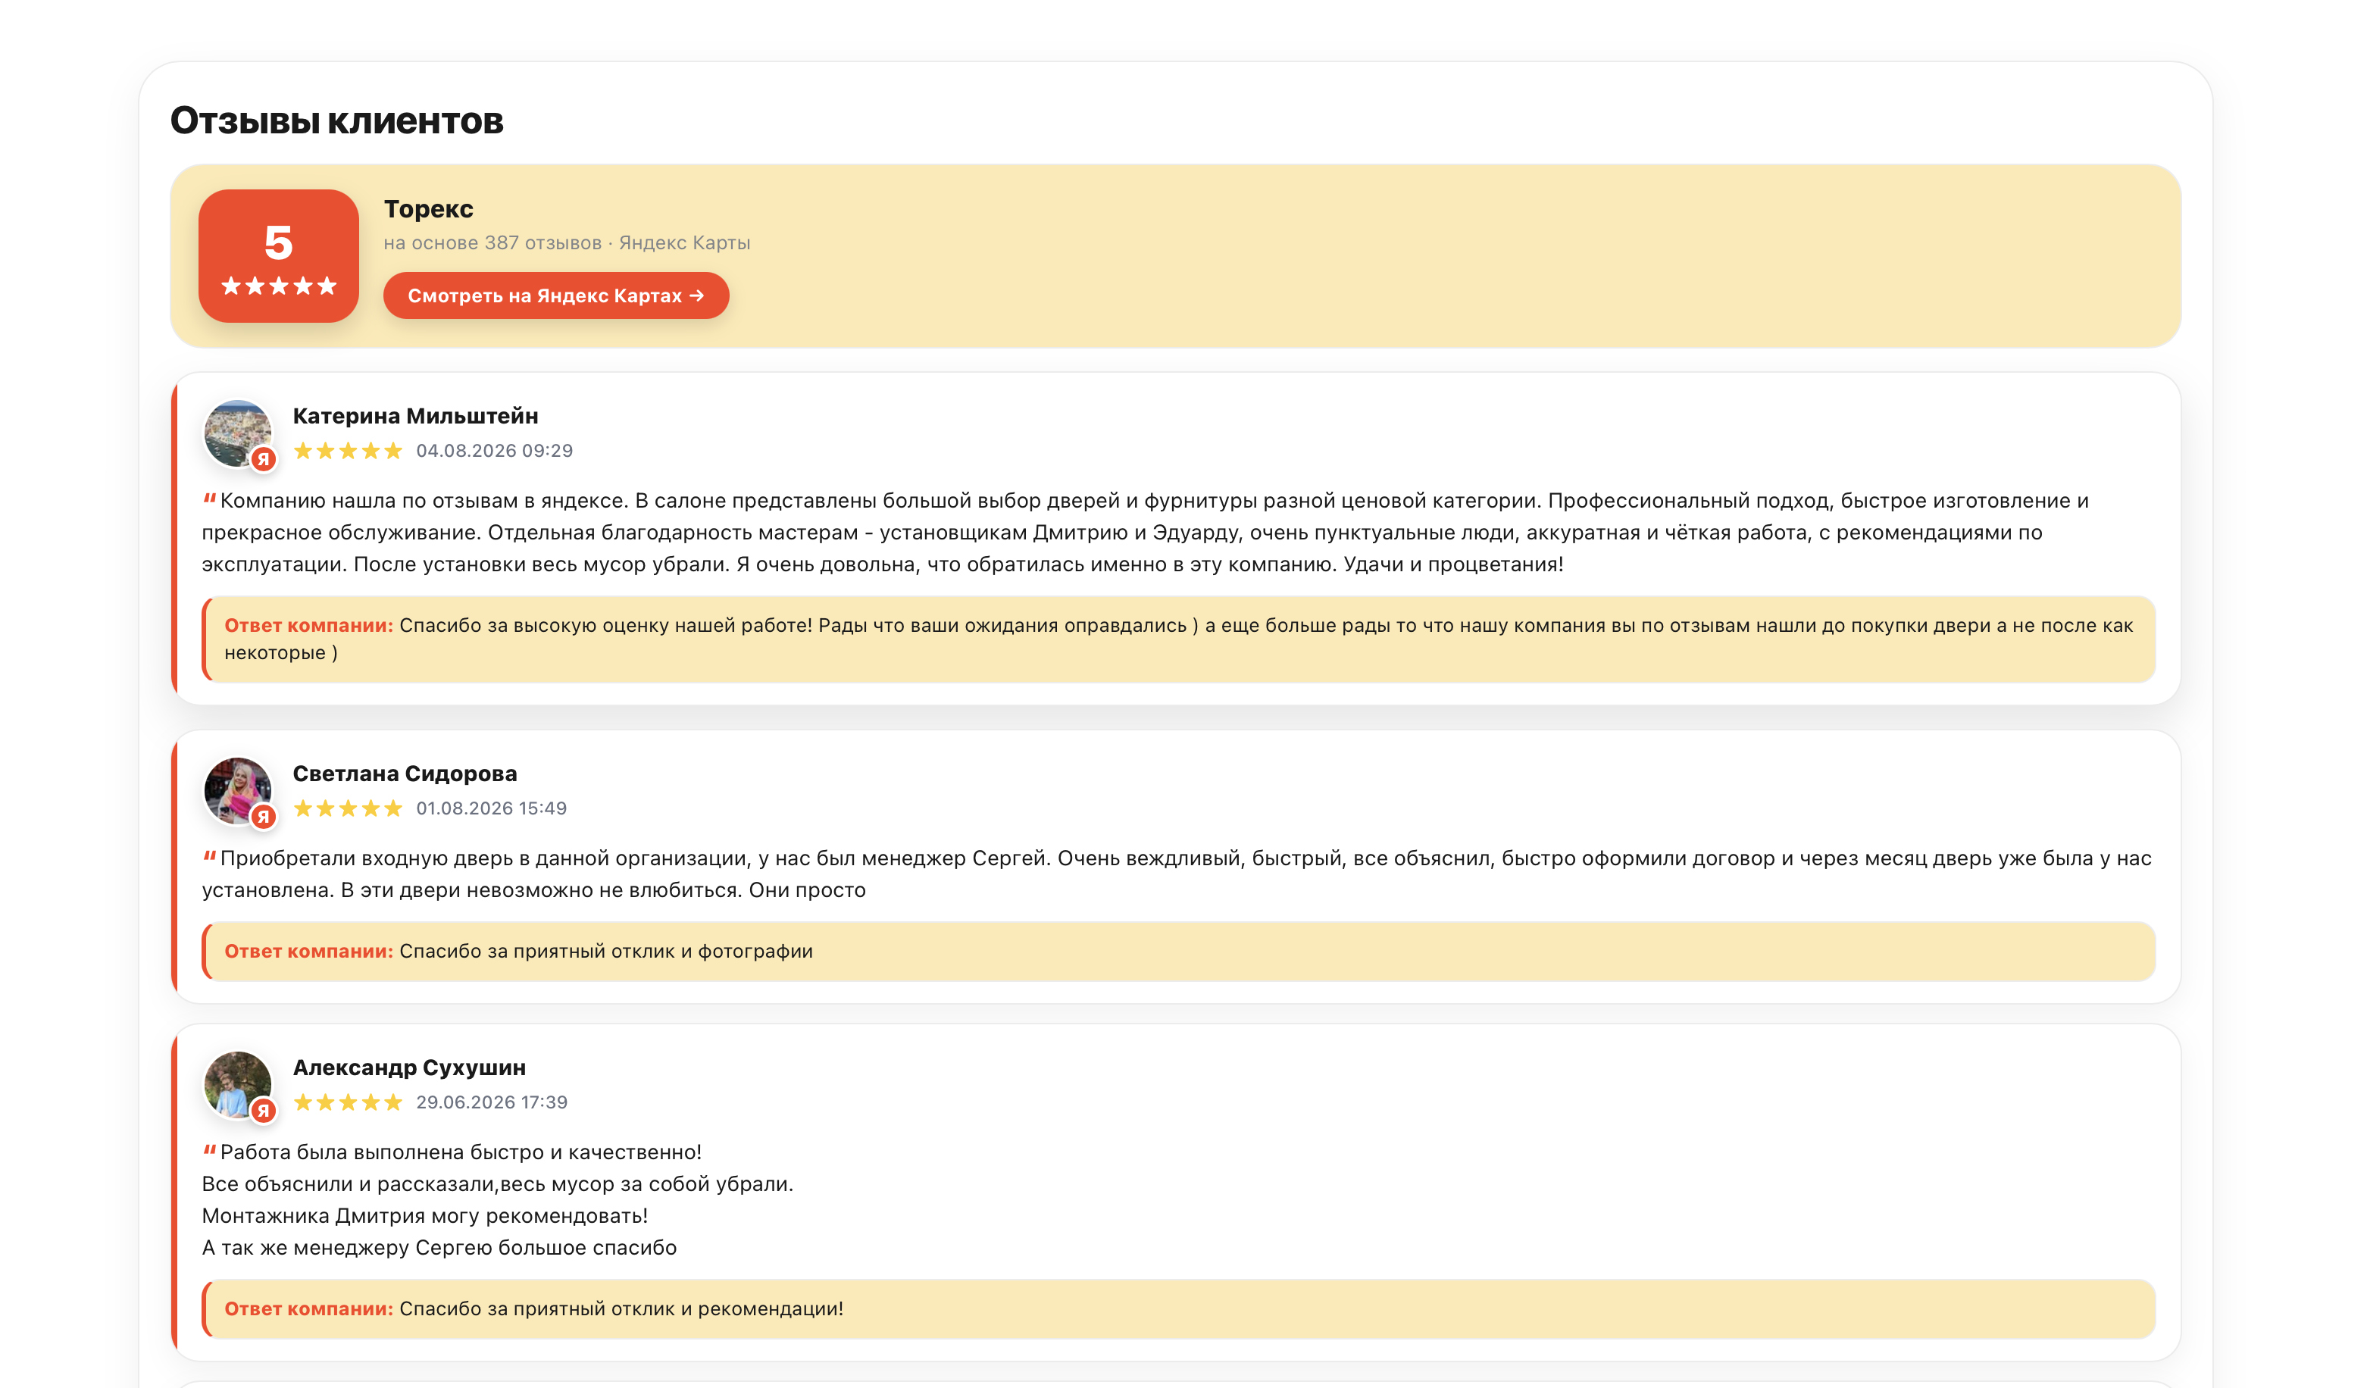
Task: Click the date 04.08.2026 09:29
Action: coord(495,451)
